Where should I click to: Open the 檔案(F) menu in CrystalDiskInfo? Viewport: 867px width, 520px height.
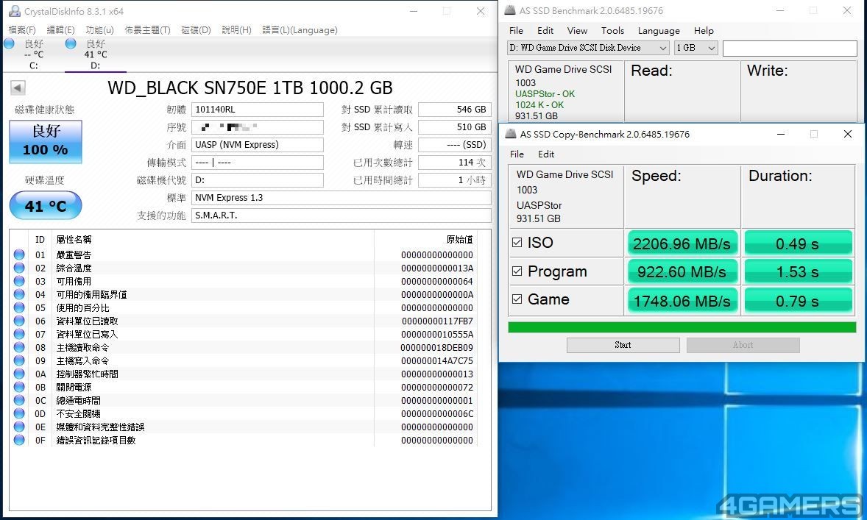coord(22,30)
